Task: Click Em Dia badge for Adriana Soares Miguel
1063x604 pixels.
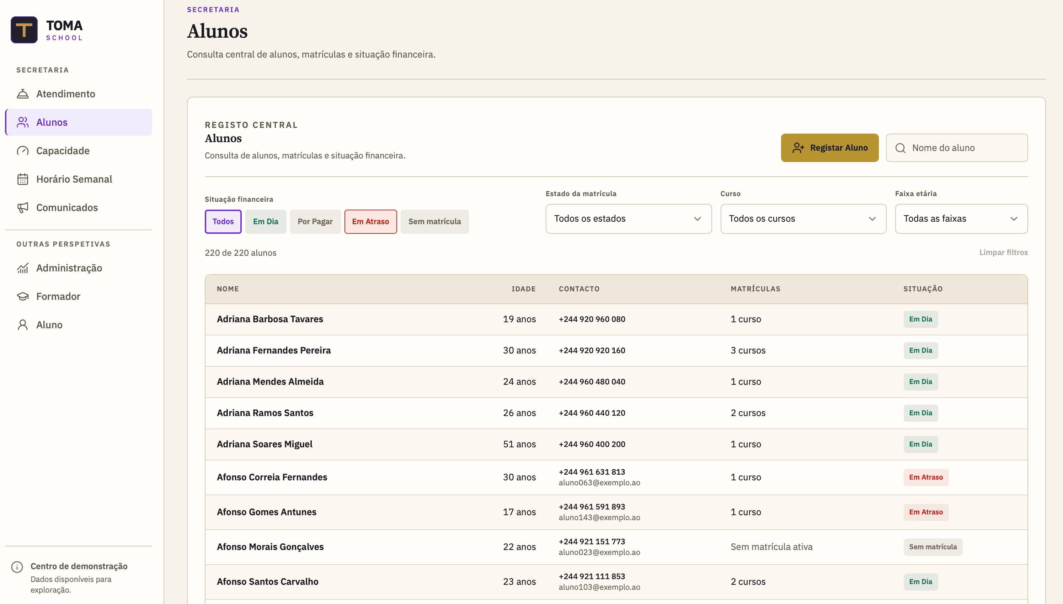Action: click(921, 444)
